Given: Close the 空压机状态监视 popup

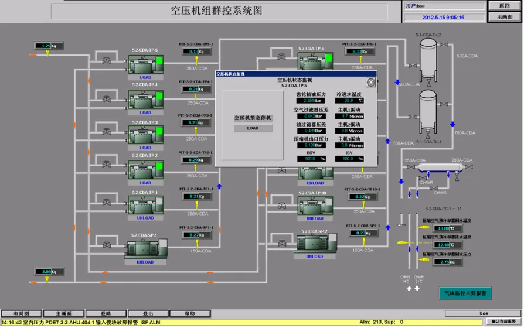Looking at the screenshot, I should coord(370,83).
